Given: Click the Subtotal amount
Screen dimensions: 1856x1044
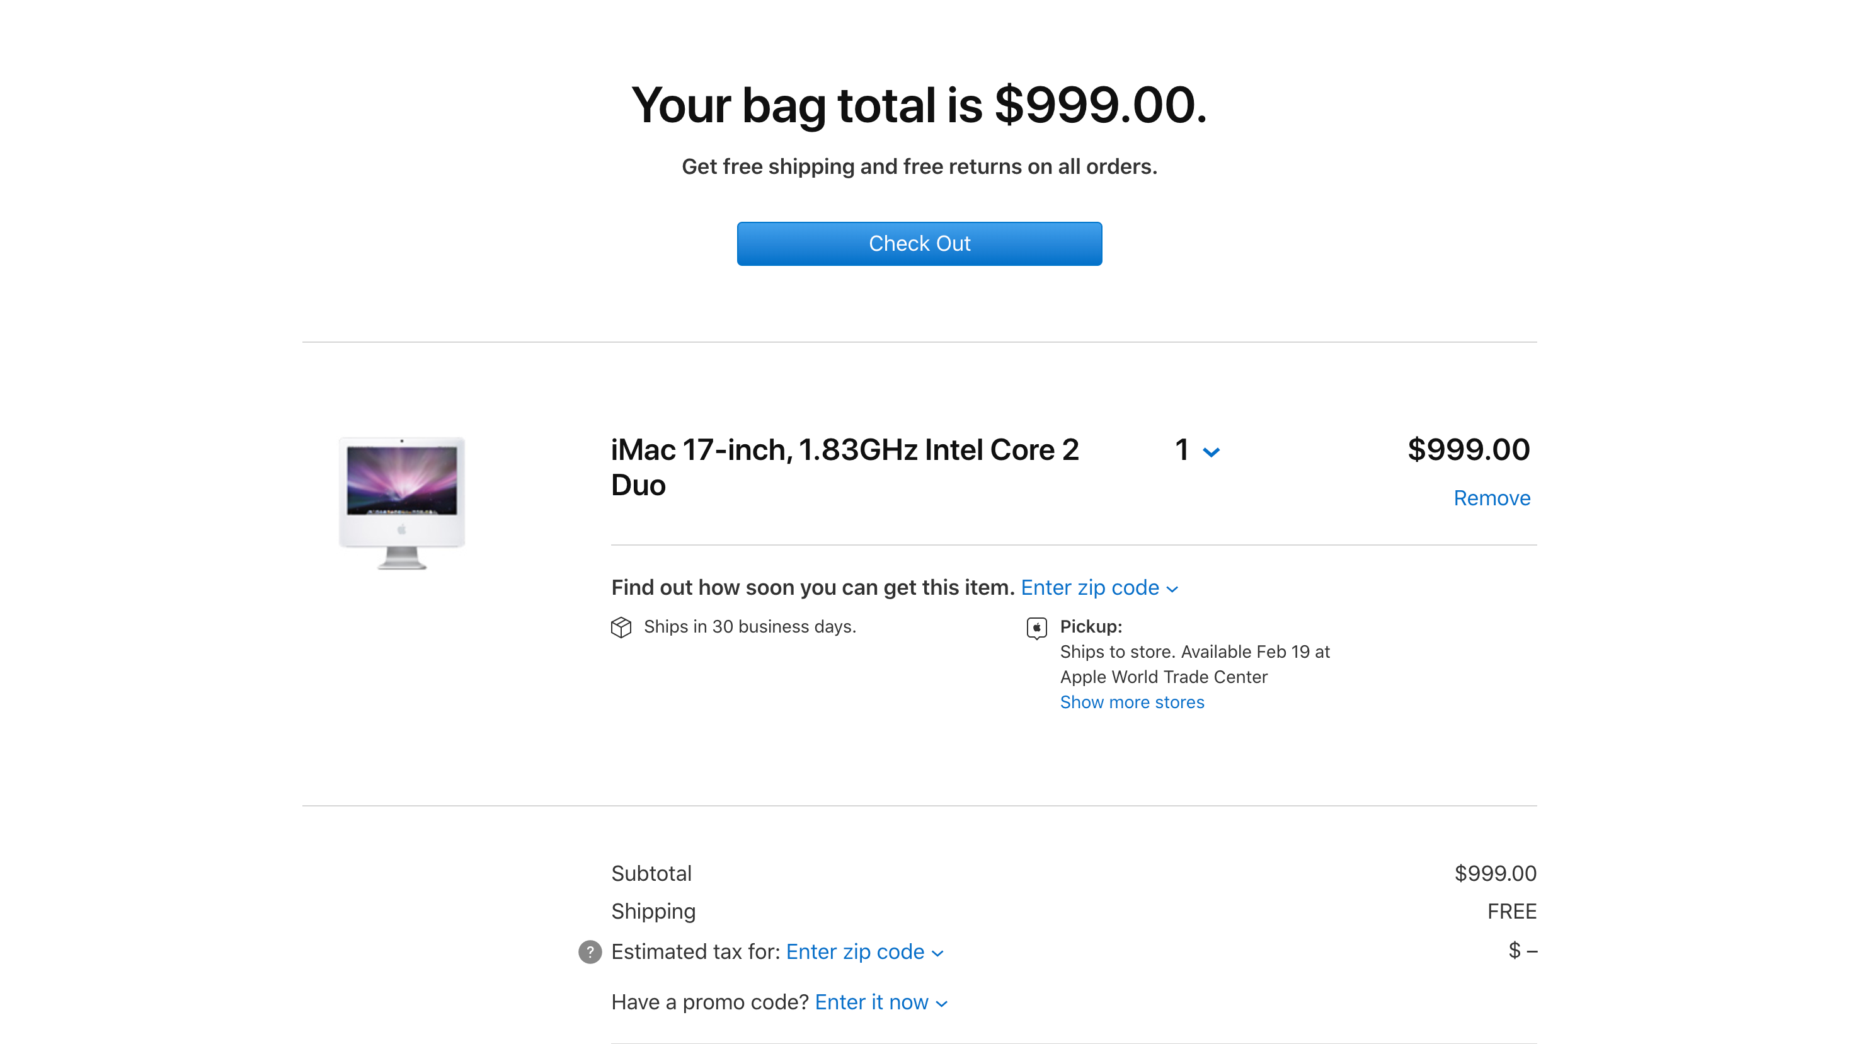Looking at the screenshot, I should pyautogui.click(x=1494, y=873).
